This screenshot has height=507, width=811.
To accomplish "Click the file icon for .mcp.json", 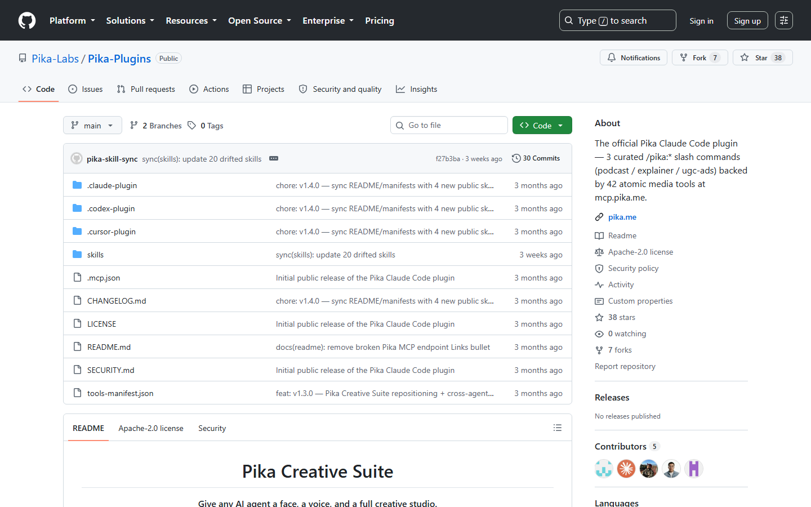I will coord(77,278).
